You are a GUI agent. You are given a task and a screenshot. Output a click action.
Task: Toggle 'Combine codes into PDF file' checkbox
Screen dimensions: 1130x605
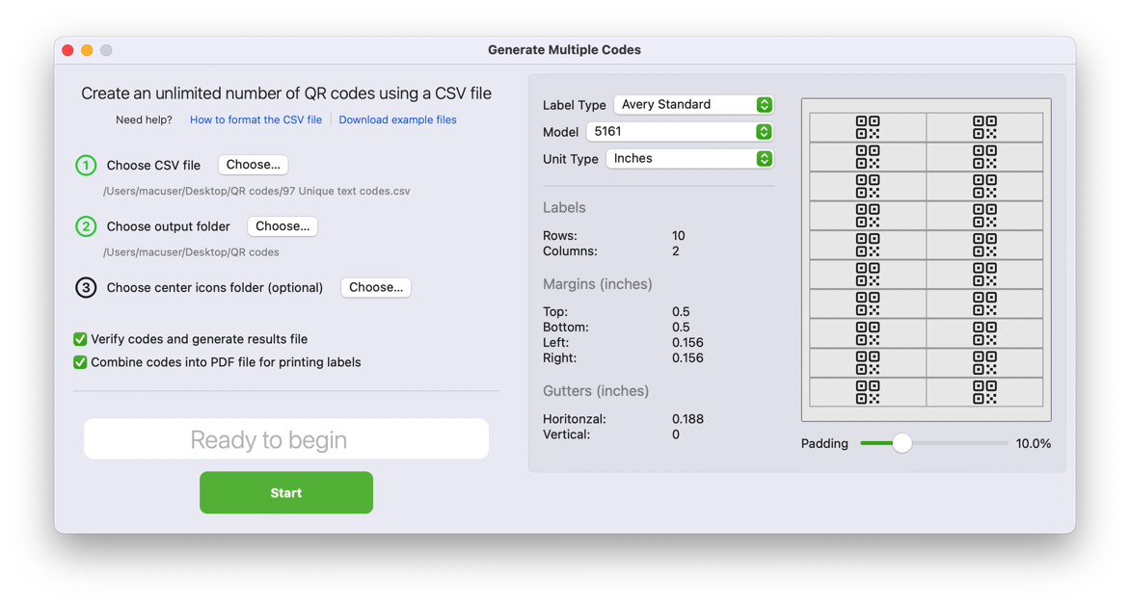click(x=80, y=362)
